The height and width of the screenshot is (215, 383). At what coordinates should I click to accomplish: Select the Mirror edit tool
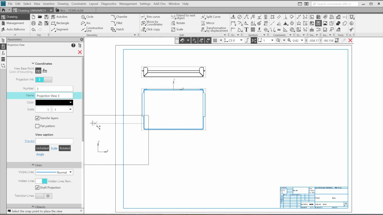[x=207, y=23]
